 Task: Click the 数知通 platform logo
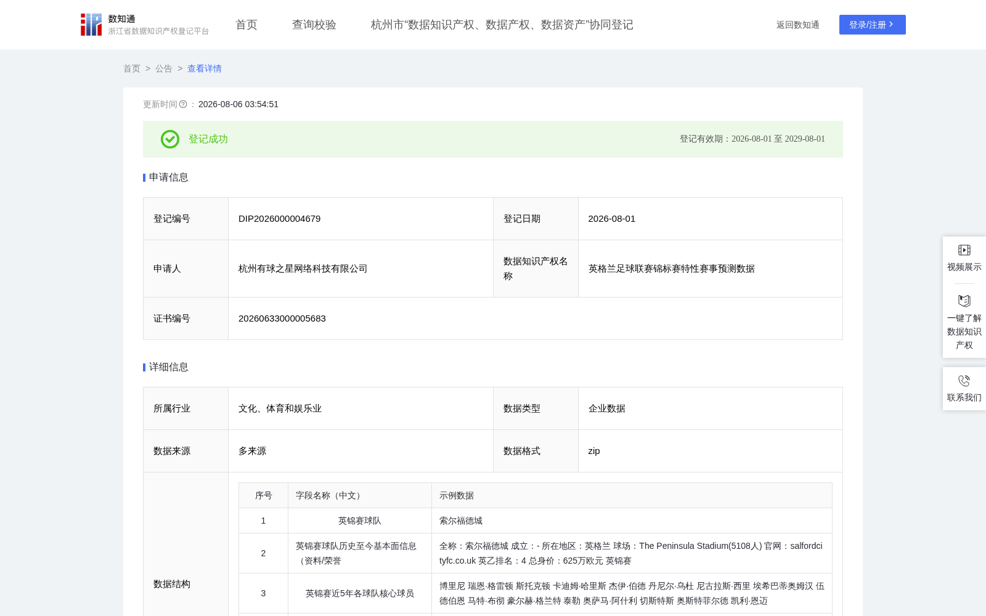144,25
